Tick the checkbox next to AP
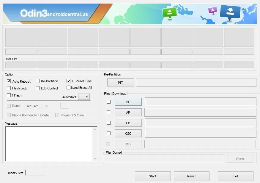 pos(108,112)
